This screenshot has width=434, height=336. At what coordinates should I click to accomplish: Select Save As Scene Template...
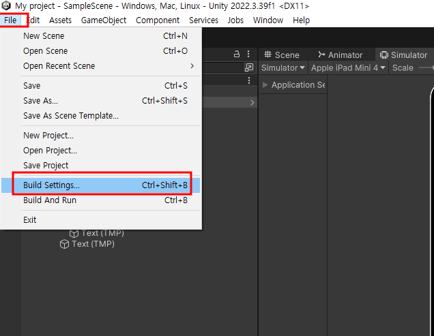pyautogui.click(x=101, y=116)
